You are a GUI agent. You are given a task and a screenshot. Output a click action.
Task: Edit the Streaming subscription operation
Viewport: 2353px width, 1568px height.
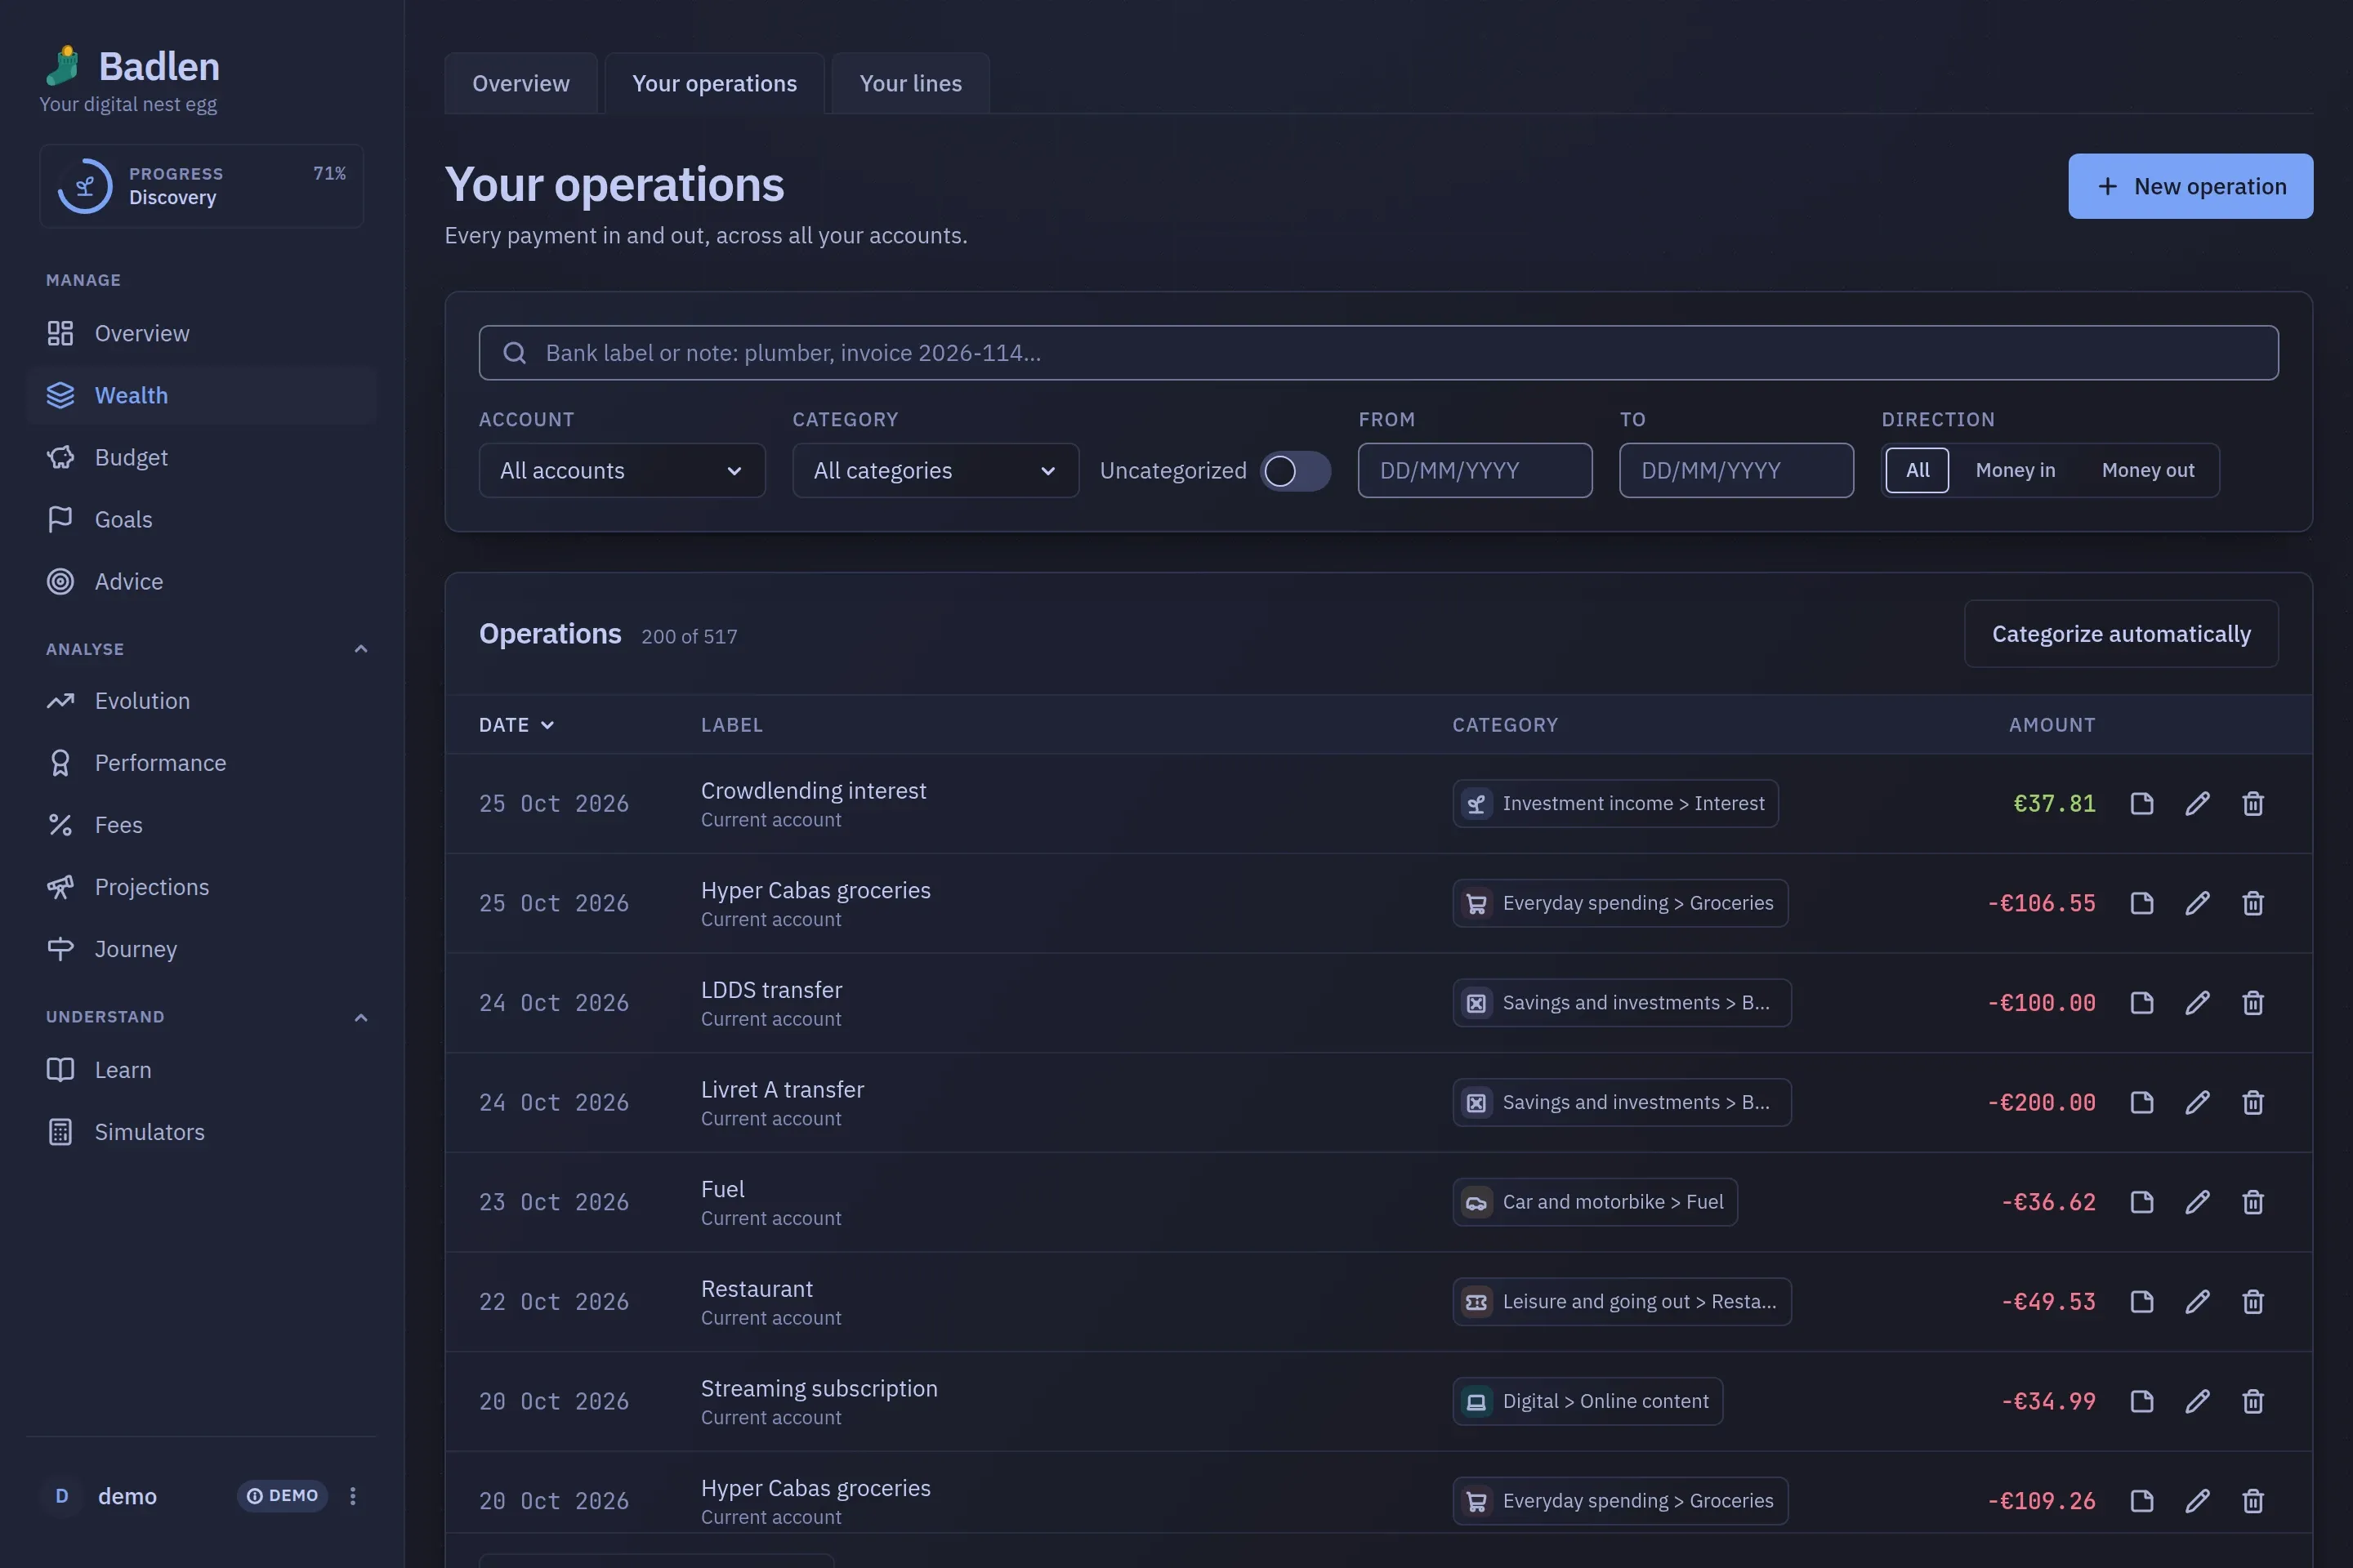(x=2197, y=1401)
